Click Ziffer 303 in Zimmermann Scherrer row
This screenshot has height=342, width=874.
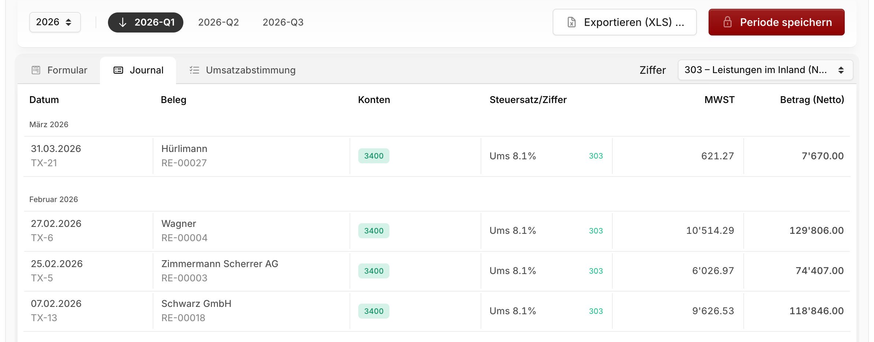click(x=595, y=271)
